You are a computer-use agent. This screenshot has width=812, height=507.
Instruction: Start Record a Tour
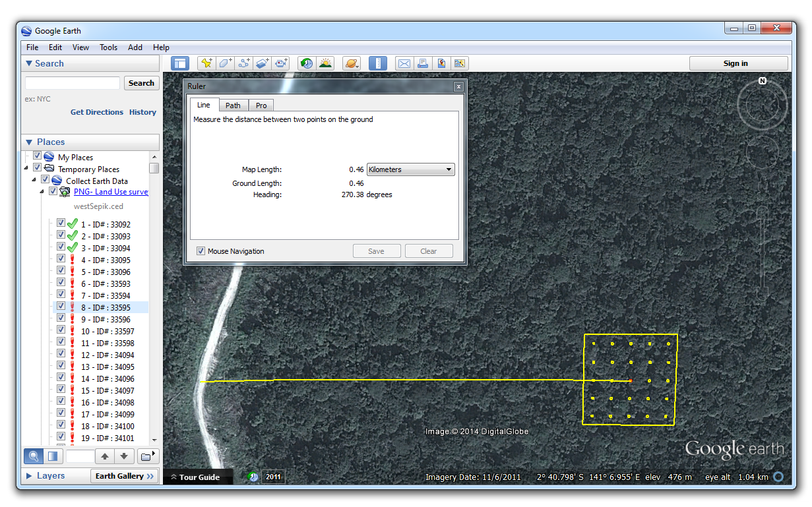pyautogui.click(x=280, y=63)
